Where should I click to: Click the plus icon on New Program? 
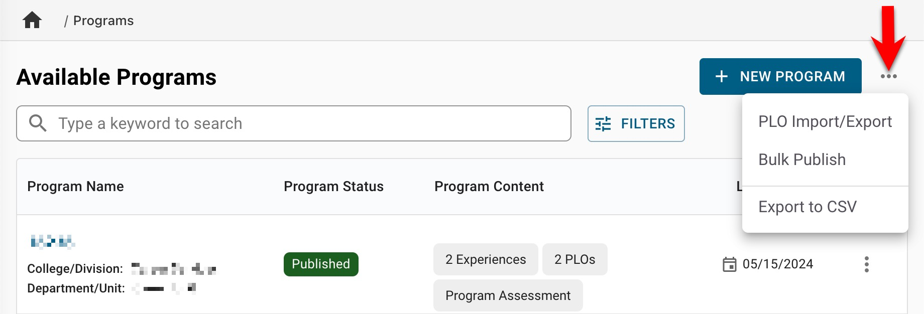(x=722, y=77)
